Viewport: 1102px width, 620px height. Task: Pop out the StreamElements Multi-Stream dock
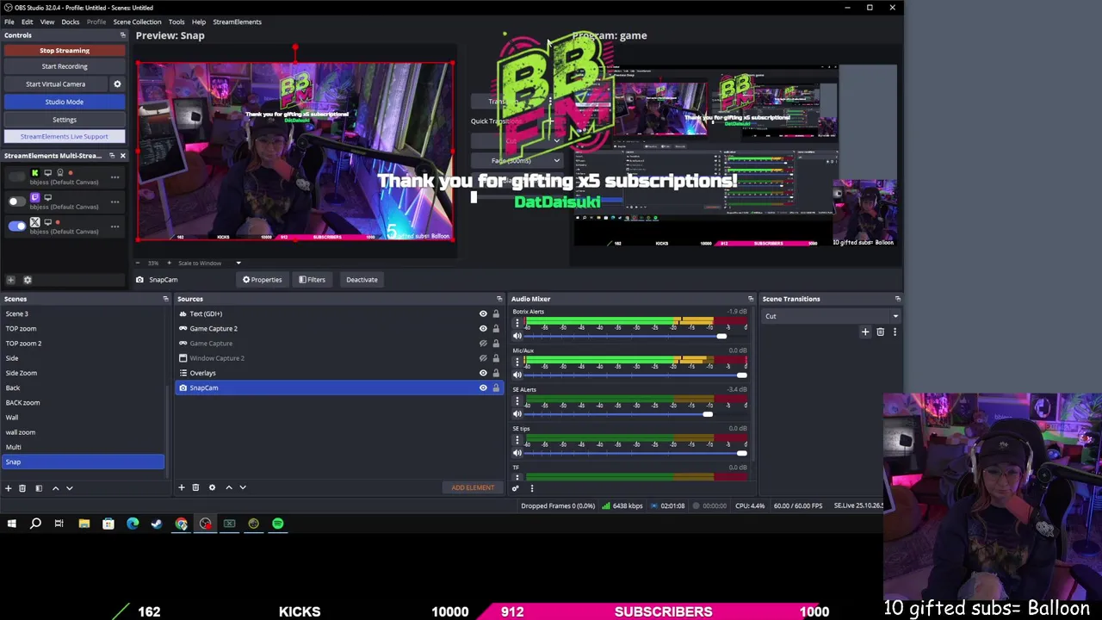click(x=111, y=156)
